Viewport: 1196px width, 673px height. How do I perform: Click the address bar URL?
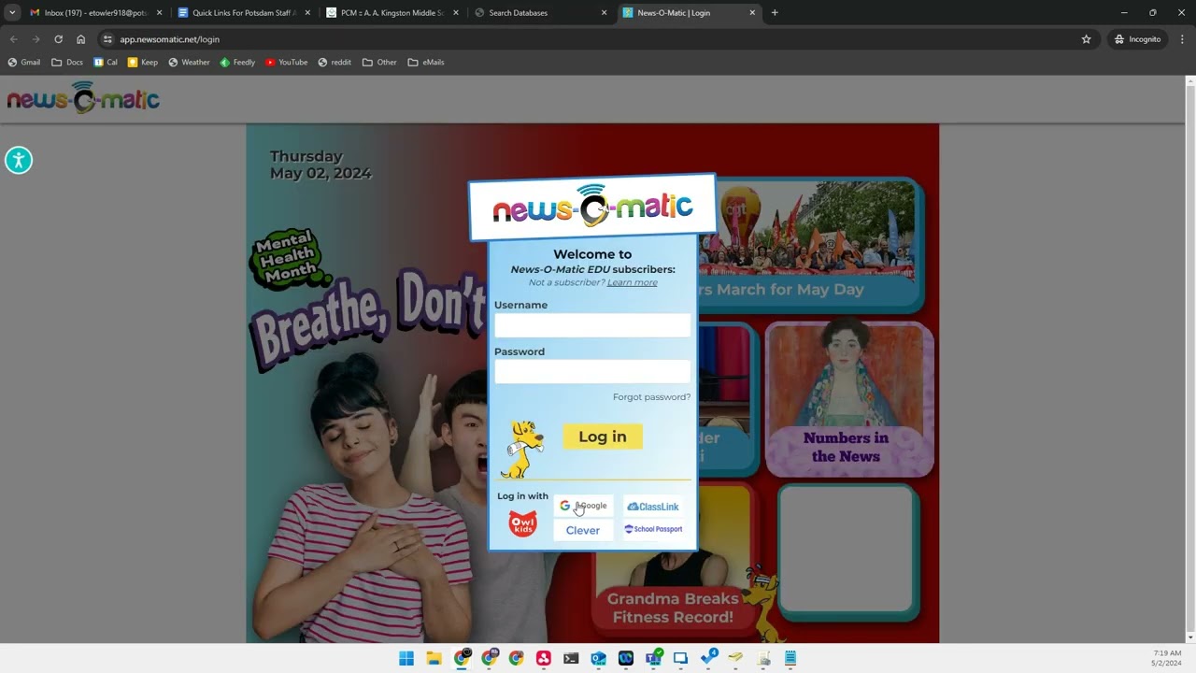click(x=169, y=39)
